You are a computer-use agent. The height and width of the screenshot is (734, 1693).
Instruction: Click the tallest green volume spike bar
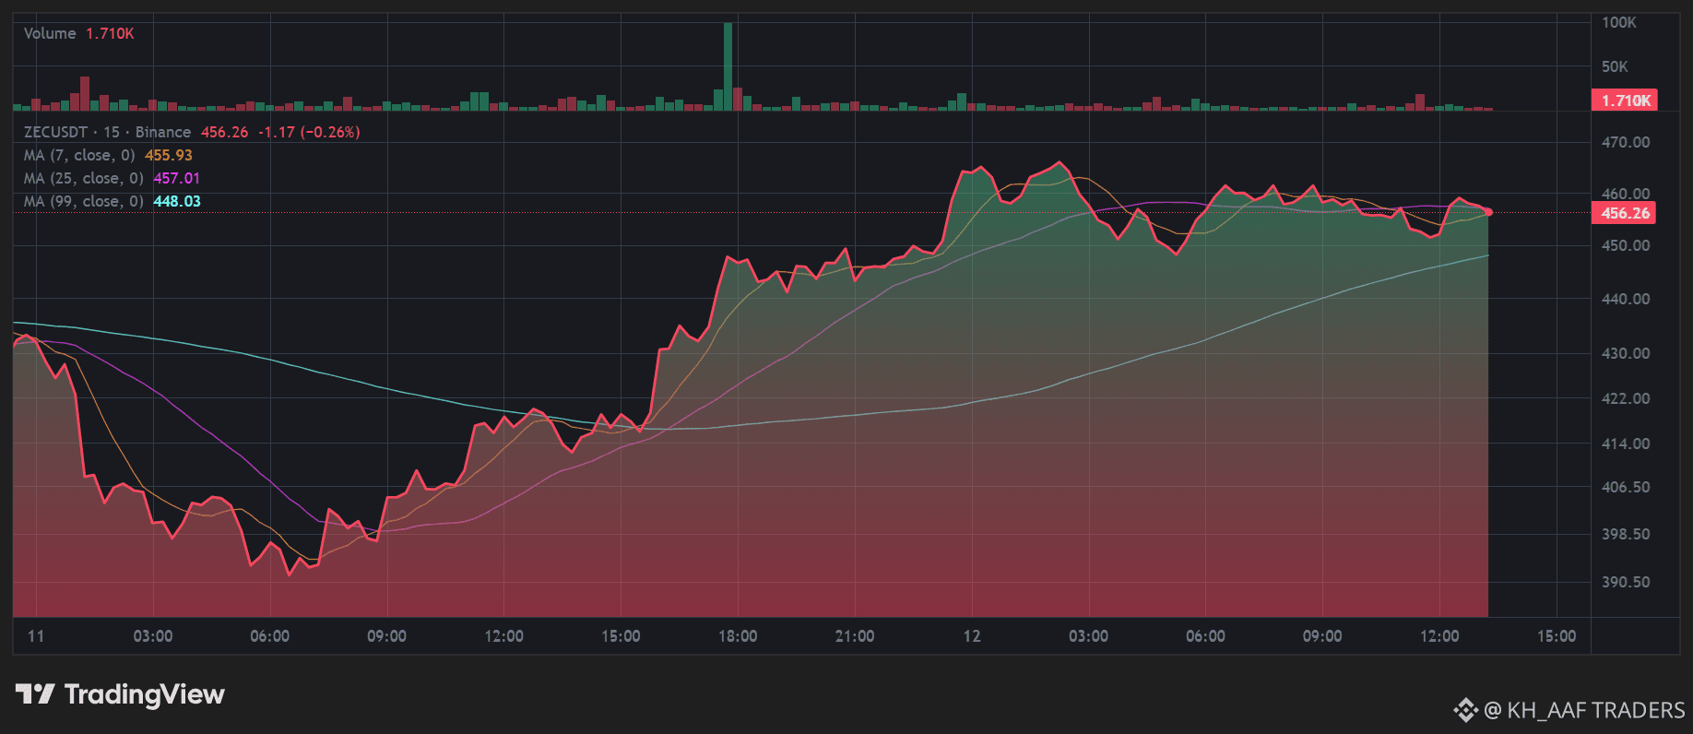tap(728, 65)
